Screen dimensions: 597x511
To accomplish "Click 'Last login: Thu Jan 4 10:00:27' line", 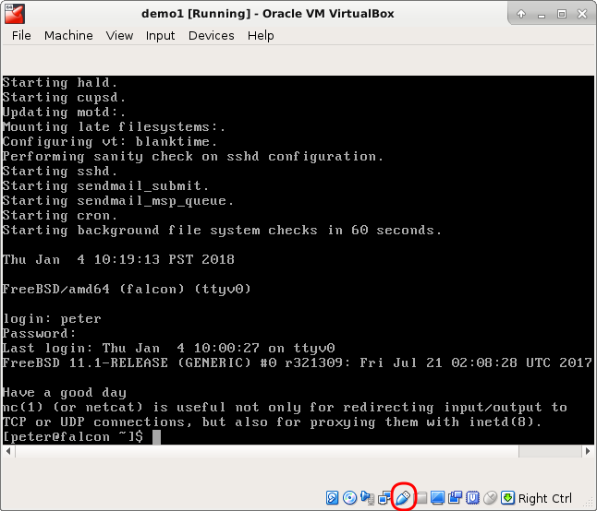I will point(169,348).
